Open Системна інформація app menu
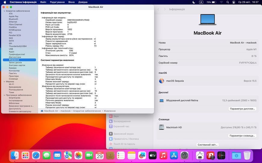Image resolution: width=262 pixels, height=163 pixels. click(23, 2)
